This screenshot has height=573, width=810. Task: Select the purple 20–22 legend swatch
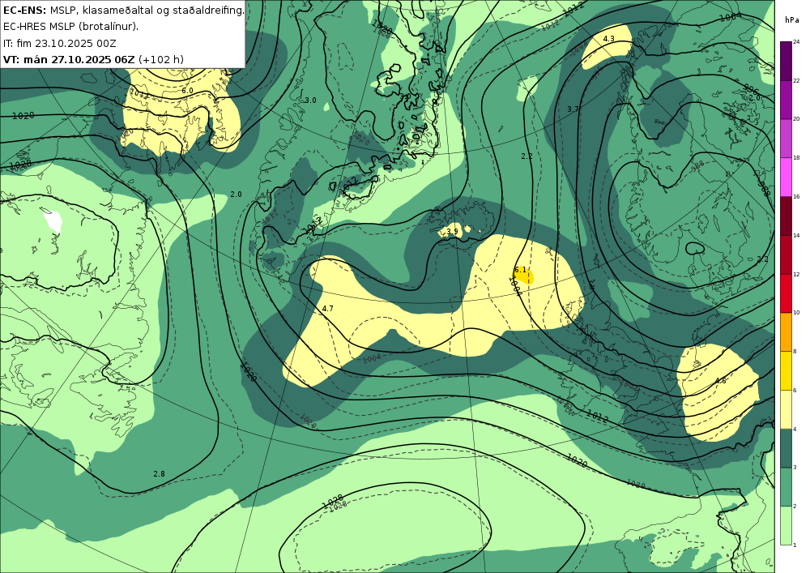786,100
